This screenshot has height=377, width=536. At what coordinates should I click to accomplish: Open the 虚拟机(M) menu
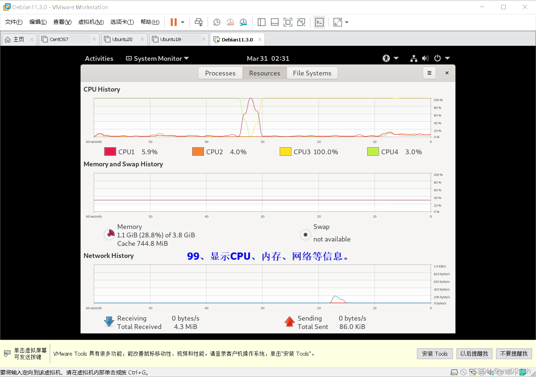click(x=91, y=22)
